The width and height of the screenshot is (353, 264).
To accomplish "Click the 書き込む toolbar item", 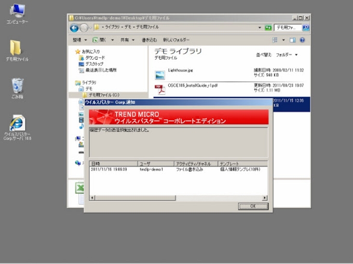I will [149, 40].
